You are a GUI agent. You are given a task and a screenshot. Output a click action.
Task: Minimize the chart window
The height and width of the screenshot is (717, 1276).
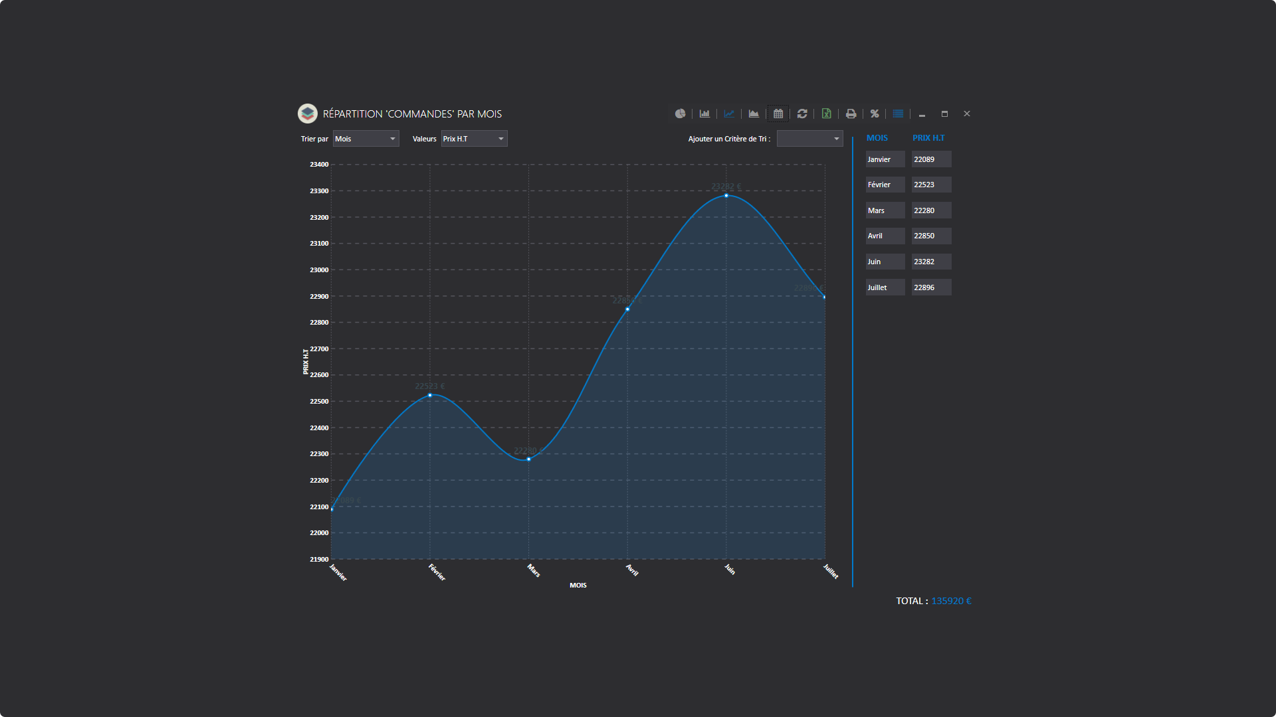pyautogui.click(x=922, y=114)
